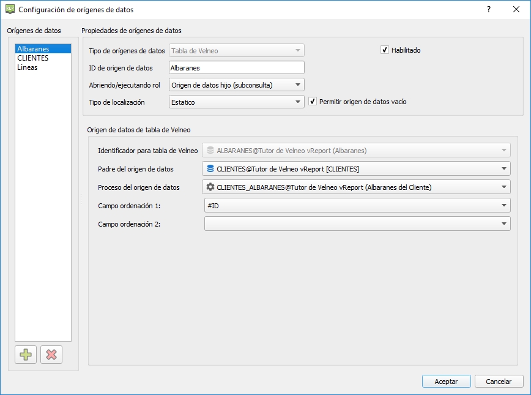Click the gear icon beside CLIENTES_ALBARANES process
Screen dimensions: 531x395
pos(210,187)
